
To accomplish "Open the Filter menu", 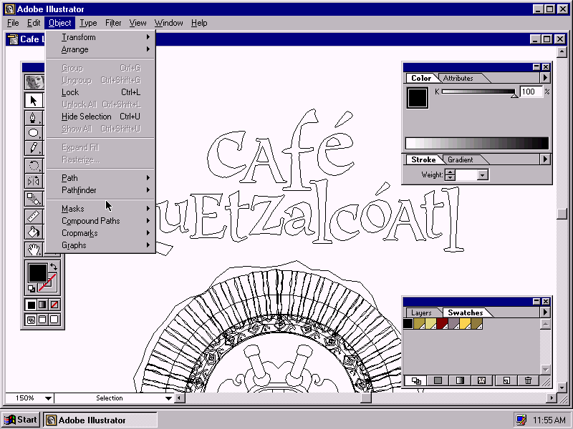I will click(113, 23).
